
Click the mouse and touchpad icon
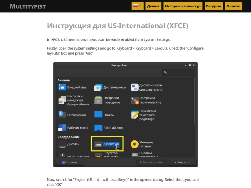[x=62, y=155]
